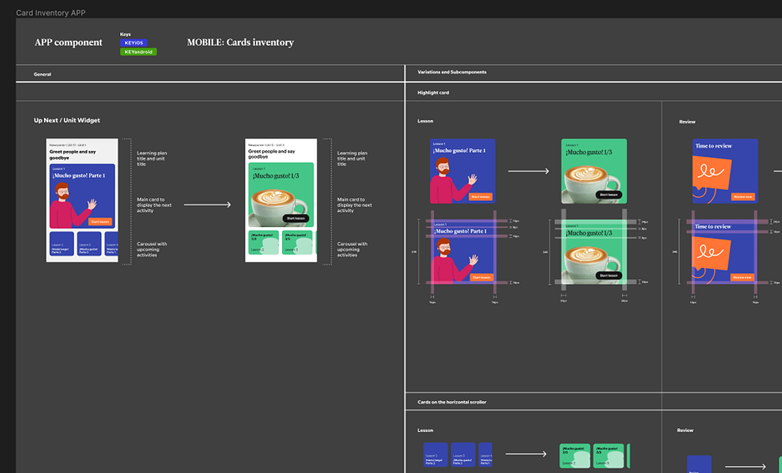The image size is (782, 473).
Task: Click the Review label under Highlight card
Action: tap(687, 121)
